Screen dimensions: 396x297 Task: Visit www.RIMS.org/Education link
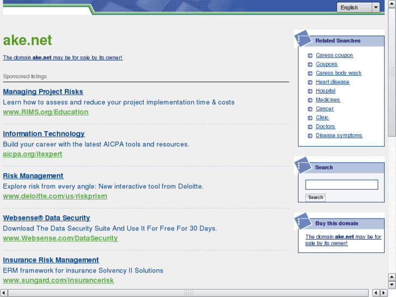46,112
